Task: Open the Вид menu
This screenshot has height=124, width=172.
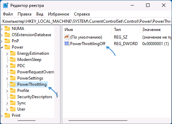Action: tap(40, 14)
